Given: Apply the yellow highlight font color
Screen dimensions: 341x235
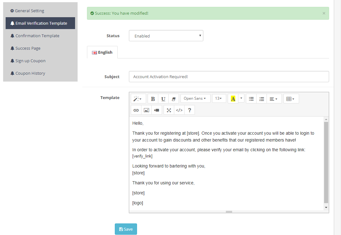Looking at the screenshot, I should (233, 99).
